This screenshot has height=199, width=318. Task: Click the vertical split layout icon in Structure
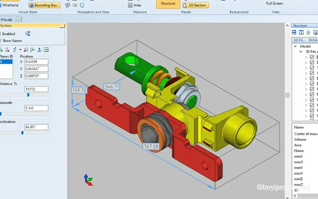click(x=301, y=33)
